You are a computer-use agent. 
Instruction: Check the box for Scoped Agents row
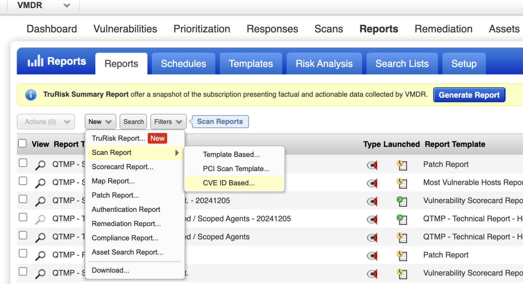pyautogui.click(x=23, y=235)
